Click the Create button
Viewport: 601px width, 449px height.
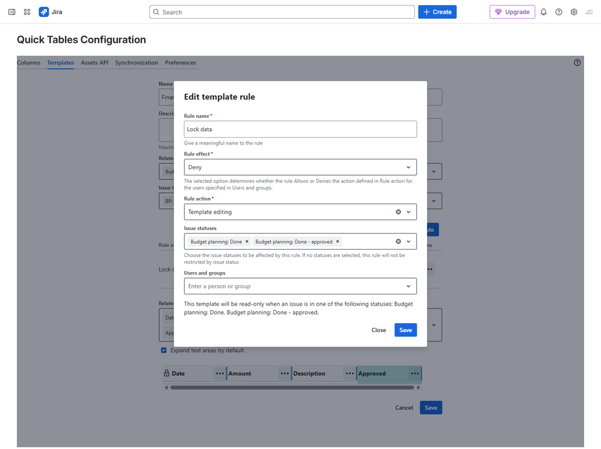pyautogui.click(x=437, y=12)
